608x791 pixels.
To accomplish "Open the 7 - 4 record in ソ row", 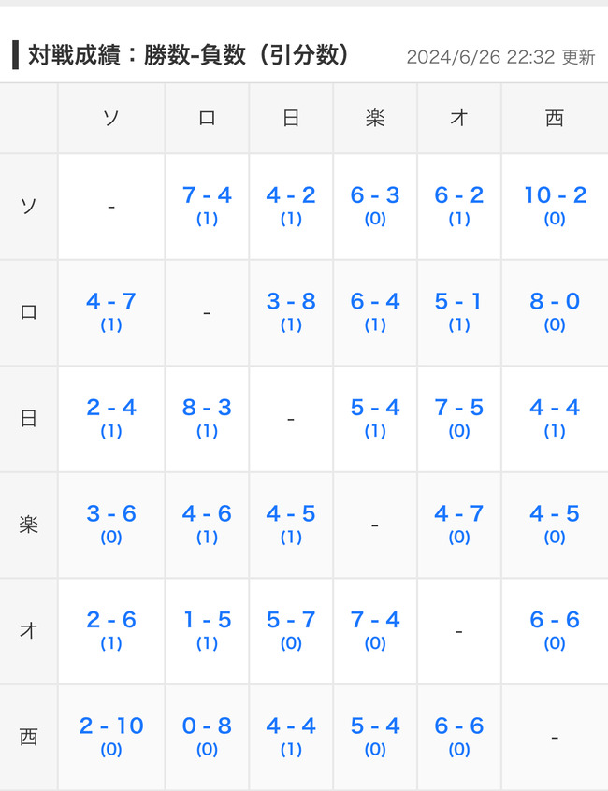I will [207, 195].
